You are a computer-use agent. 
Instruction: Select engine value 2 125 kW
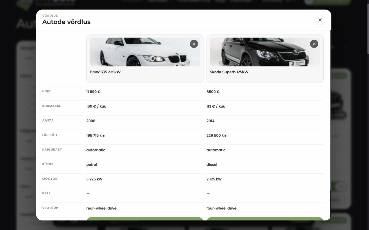[214, 179]
